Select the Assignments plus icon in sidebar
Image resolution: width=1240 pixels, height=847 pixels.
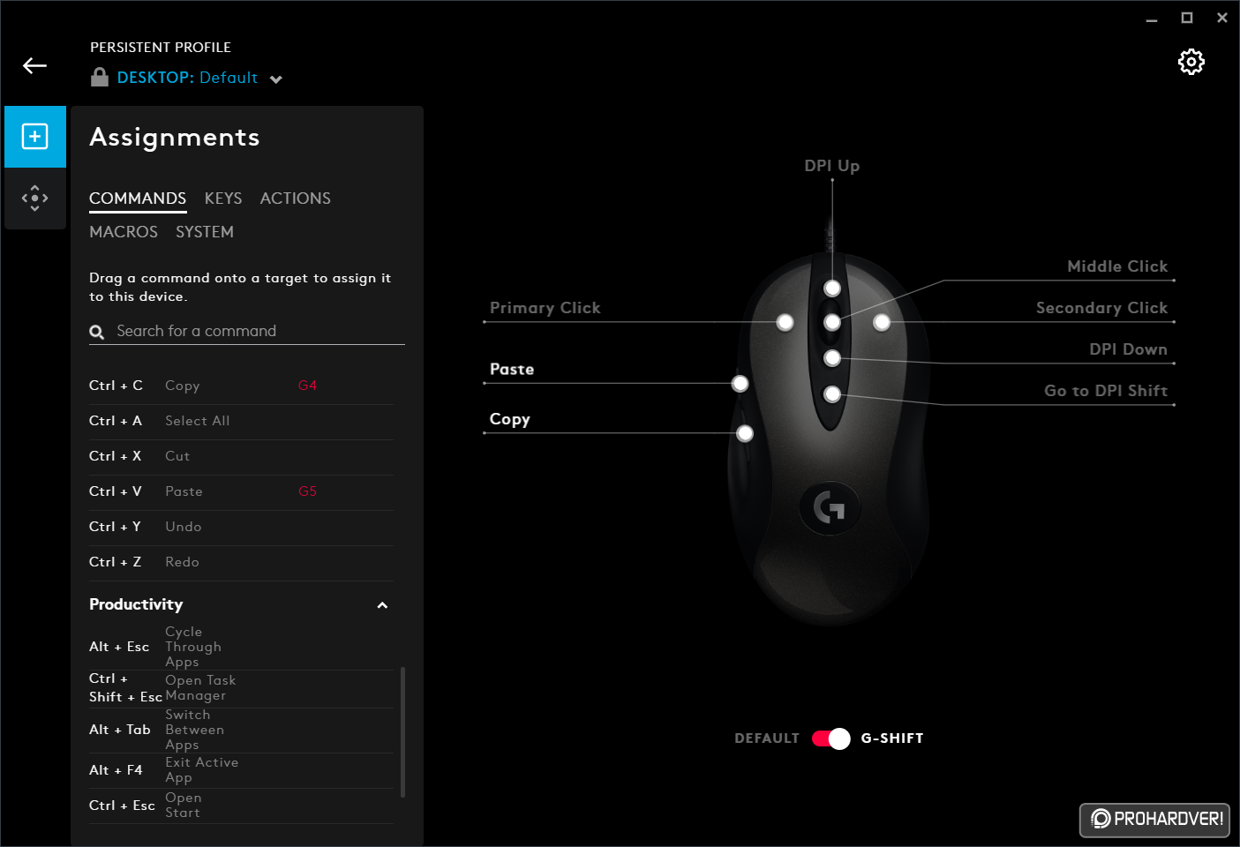(35, 137)
